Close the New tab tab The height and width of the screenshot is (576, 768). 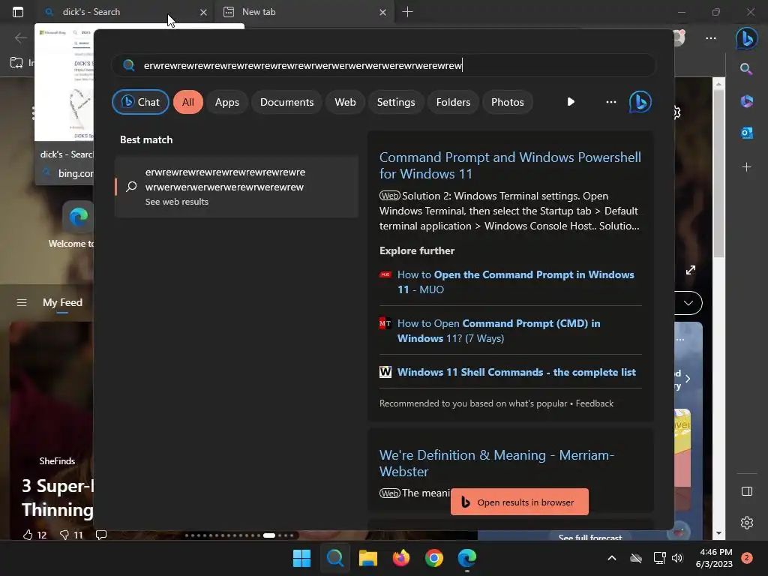pos(382,12)
